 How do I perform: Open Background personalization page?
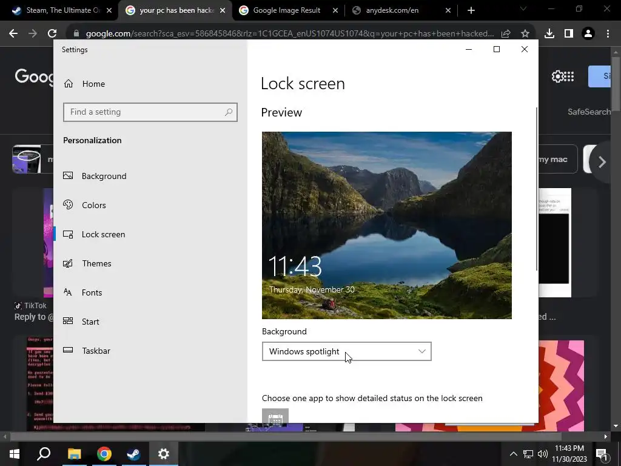95,176
